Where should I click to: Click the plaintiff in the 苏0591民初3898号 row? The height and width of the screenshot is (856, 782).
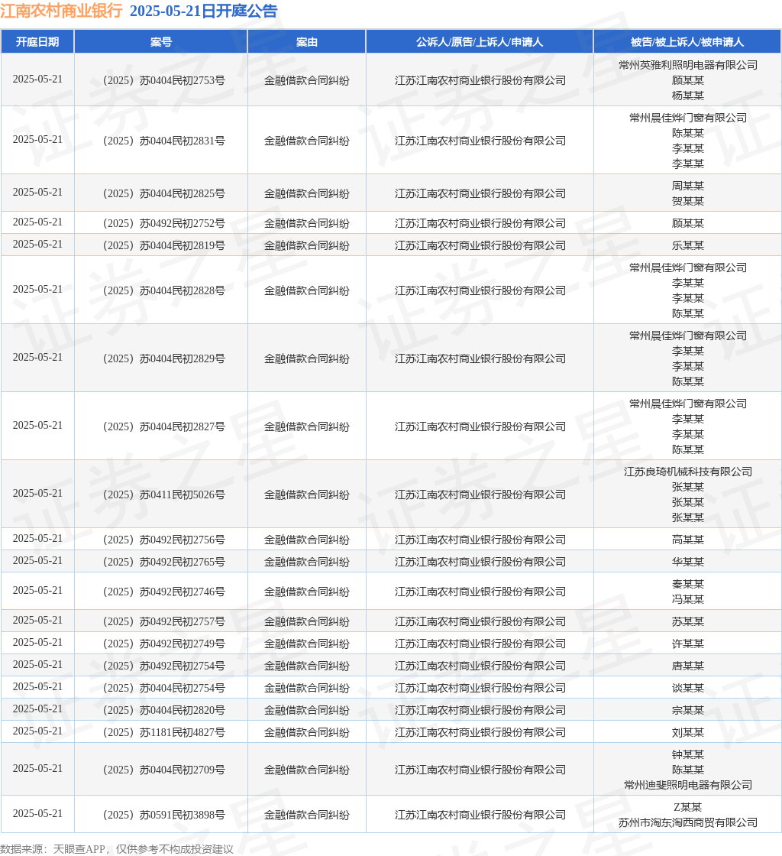(x=480, y=815)
